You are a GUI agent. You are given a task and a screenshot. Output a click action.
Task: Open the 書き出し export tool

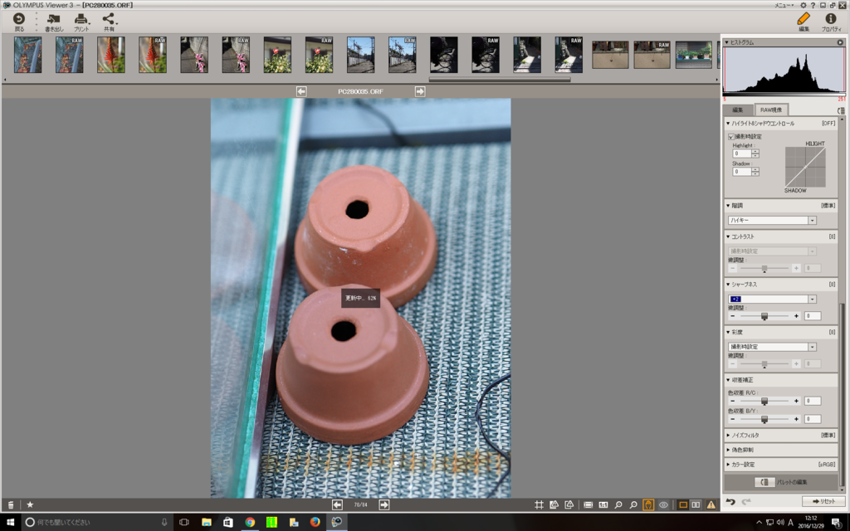pos(54,22)
